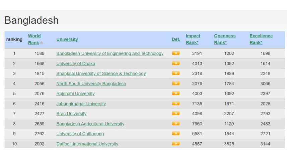
Task: Click the World Rank sort arrow
Action: tap(42, 43)
